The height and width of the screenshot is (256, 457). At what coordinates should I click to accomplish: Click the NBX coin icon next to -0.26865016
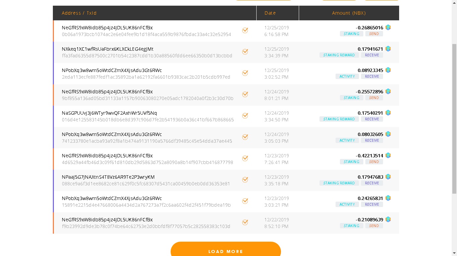click(388, 27)
